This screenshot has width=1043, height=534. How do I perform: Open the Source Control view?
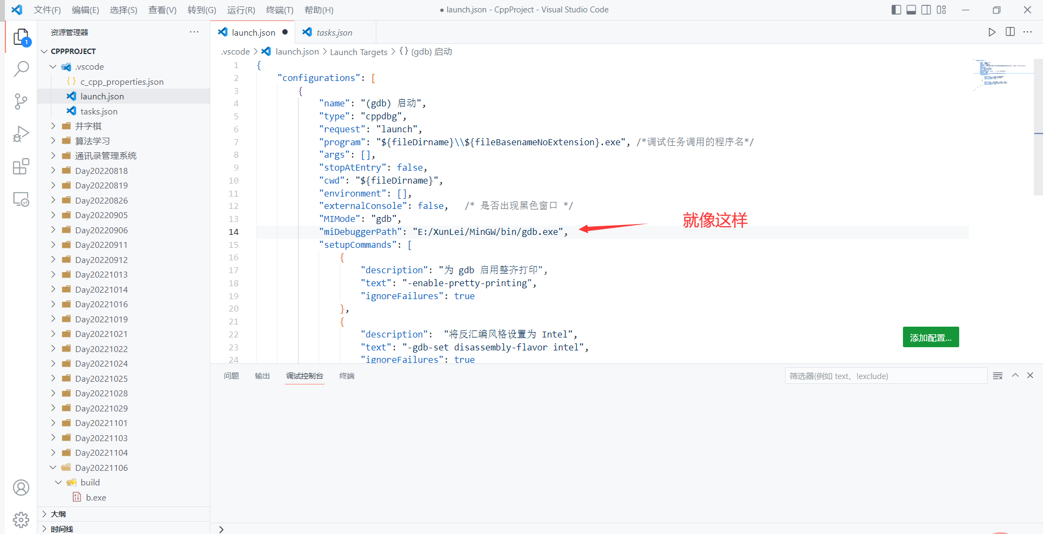pos(21,101)
